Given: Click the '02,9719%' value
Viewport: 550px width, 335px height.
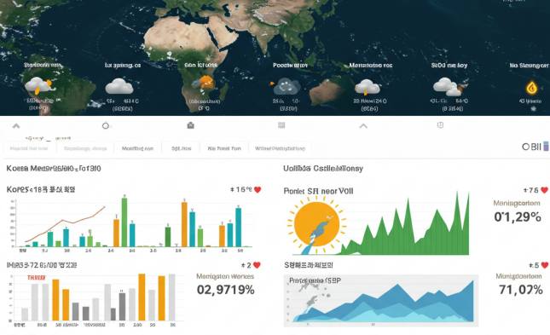Looking at the screenshot, I should pos(225,290).
